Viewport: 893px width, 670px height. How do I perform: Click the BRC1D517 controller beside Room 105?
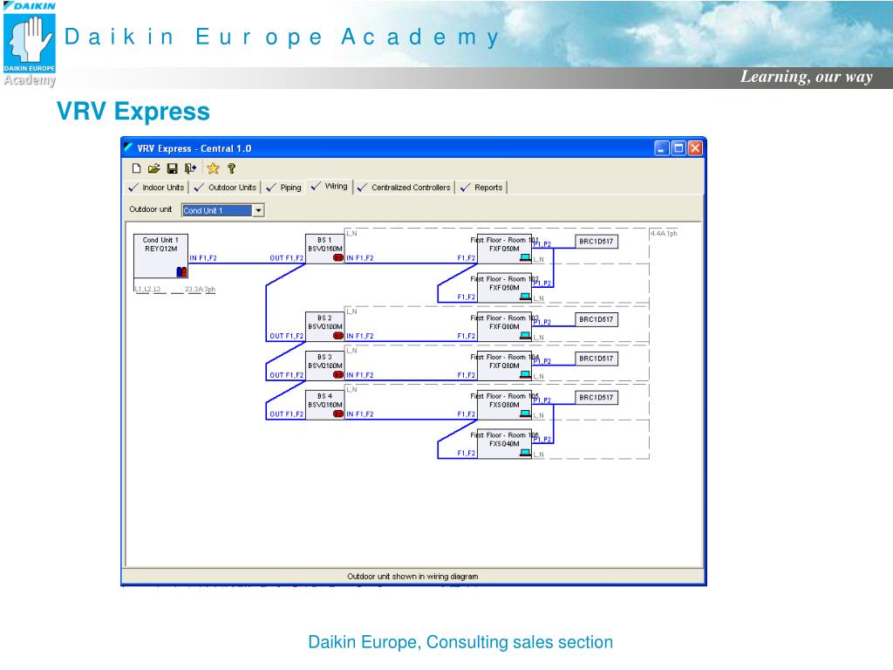click(x=596, y=398)
